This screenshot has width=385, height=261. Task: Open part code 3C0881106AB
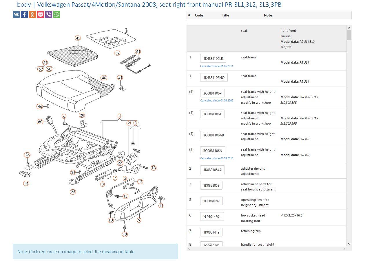point(214,135)
